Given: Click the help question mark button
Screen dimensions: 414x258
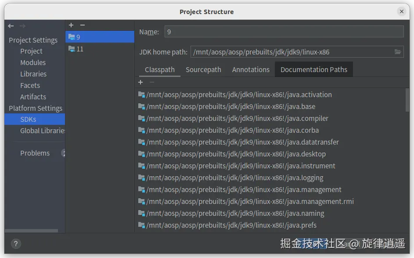Looking at the screenshot, I should coord(16,243).
